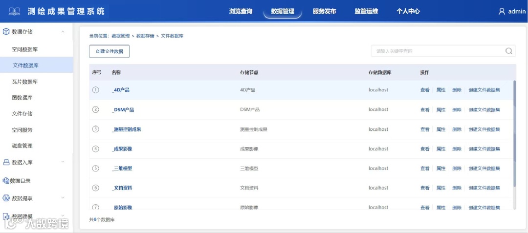This screenshot has width=528, height=233.
Task: Click 查看 for the _4D产品 row
Action: [425, 90]
